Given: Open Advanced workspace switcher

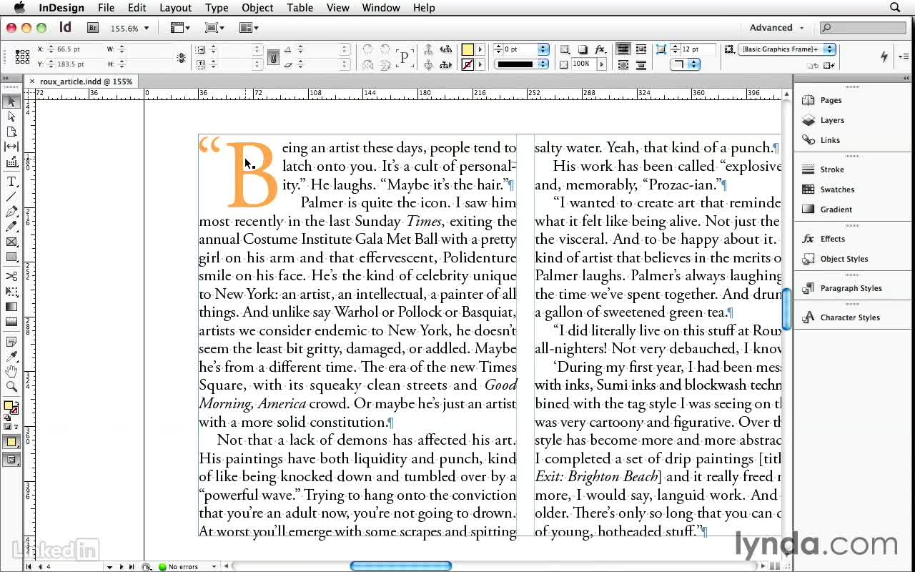Looking at the screenshot, I should click(x=776, y=28).
